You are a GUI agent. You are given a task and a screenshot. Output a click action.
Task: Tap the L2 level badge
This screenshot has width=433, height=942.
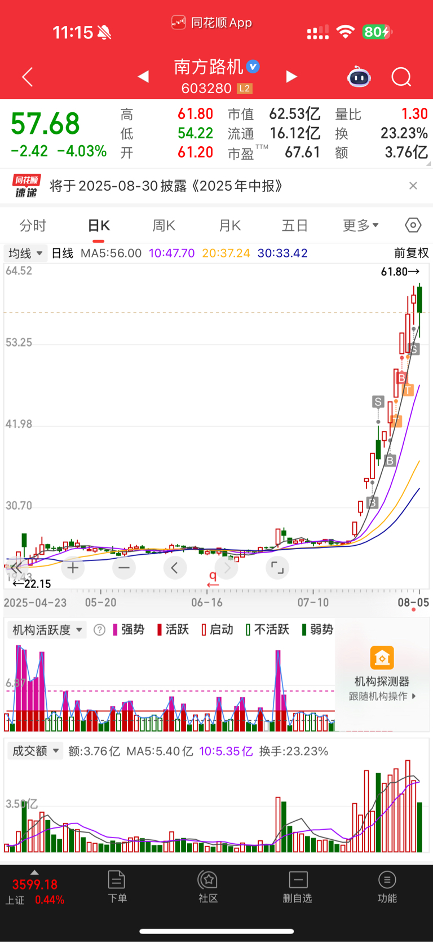(244, 89)
